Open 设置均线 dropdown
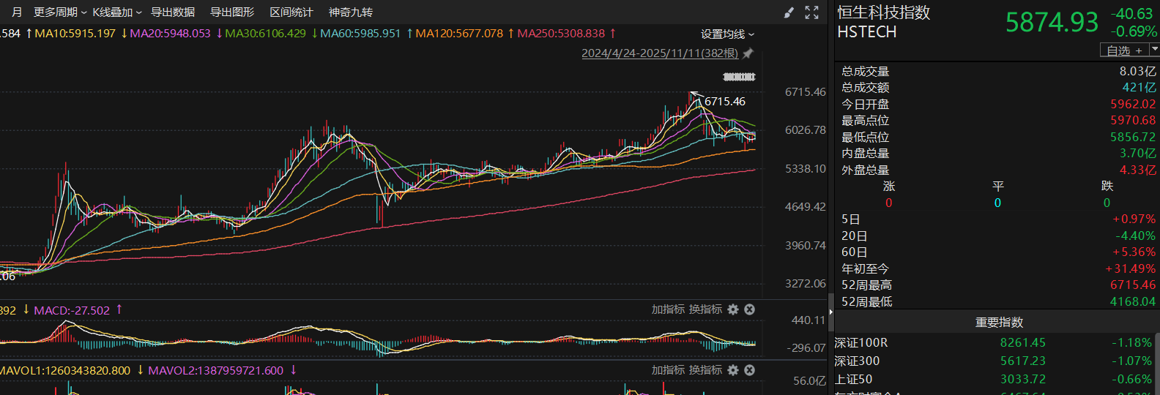This screenshot has width=1160, height=395. click(727, 34)
